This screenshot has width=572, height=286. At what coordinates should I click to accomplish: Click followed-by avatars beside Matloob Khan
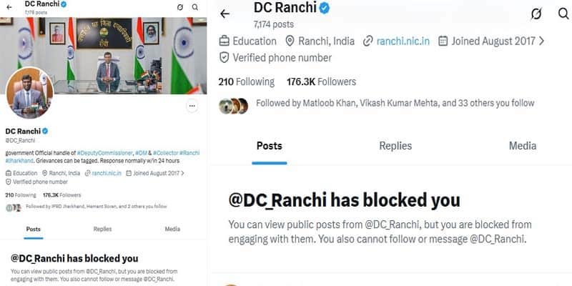tap(233, 104)
